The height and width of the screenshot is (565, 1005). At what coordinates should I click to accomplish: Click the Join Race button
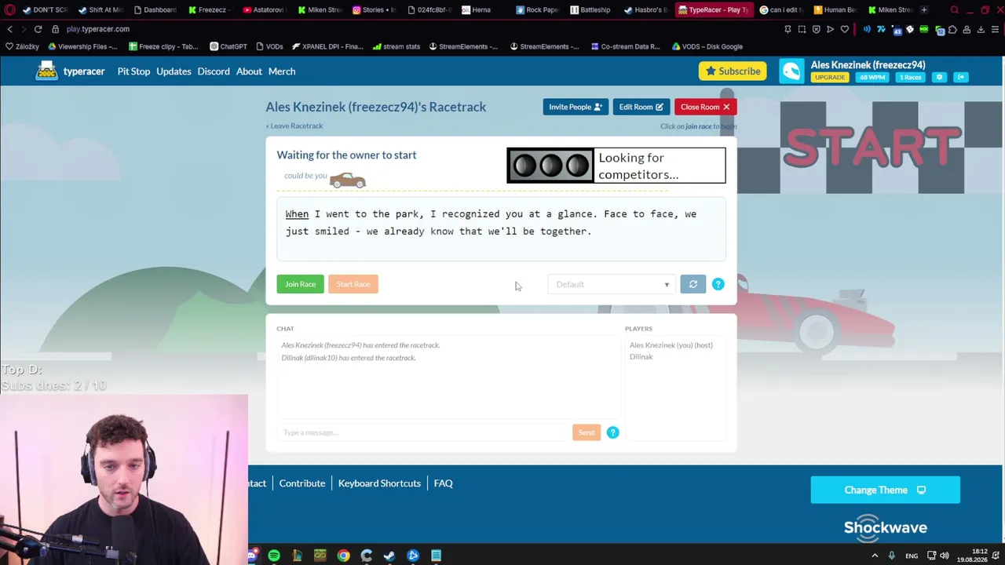click(300, 284)
